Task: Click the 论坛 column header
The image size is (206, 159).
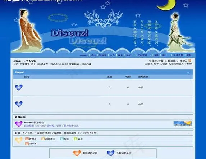Action: (27, 77)
